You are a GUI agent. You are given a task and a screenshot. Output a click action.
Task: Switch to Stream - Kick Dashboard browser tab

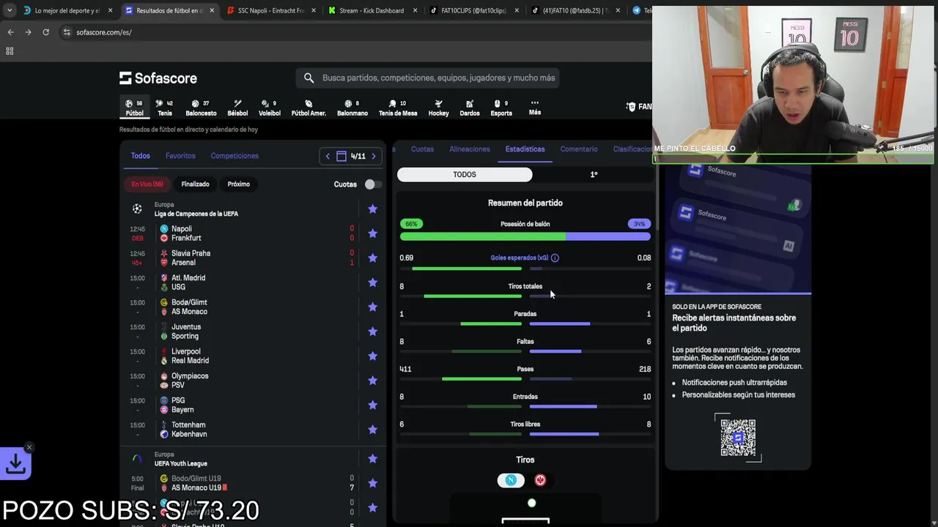[x=371, y=10]
